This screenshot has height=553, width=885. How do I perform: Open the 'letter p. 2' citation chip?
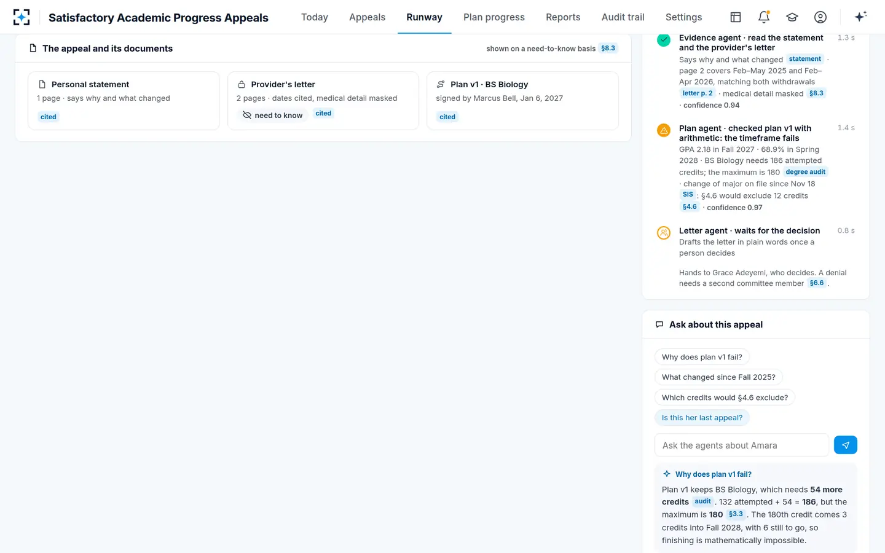(698, 93)
